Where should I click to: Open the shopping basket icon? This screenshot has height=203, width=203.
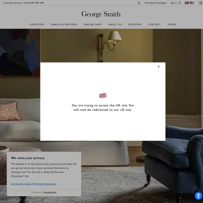pos(201,3)
